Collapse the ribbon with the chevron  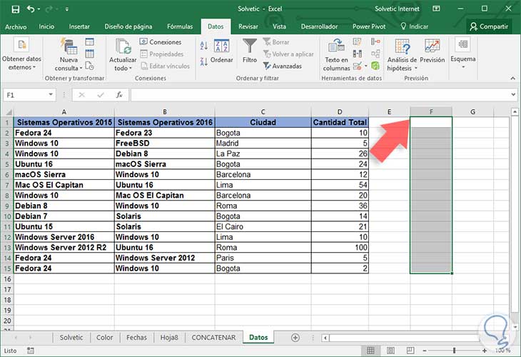click(512, 79)
